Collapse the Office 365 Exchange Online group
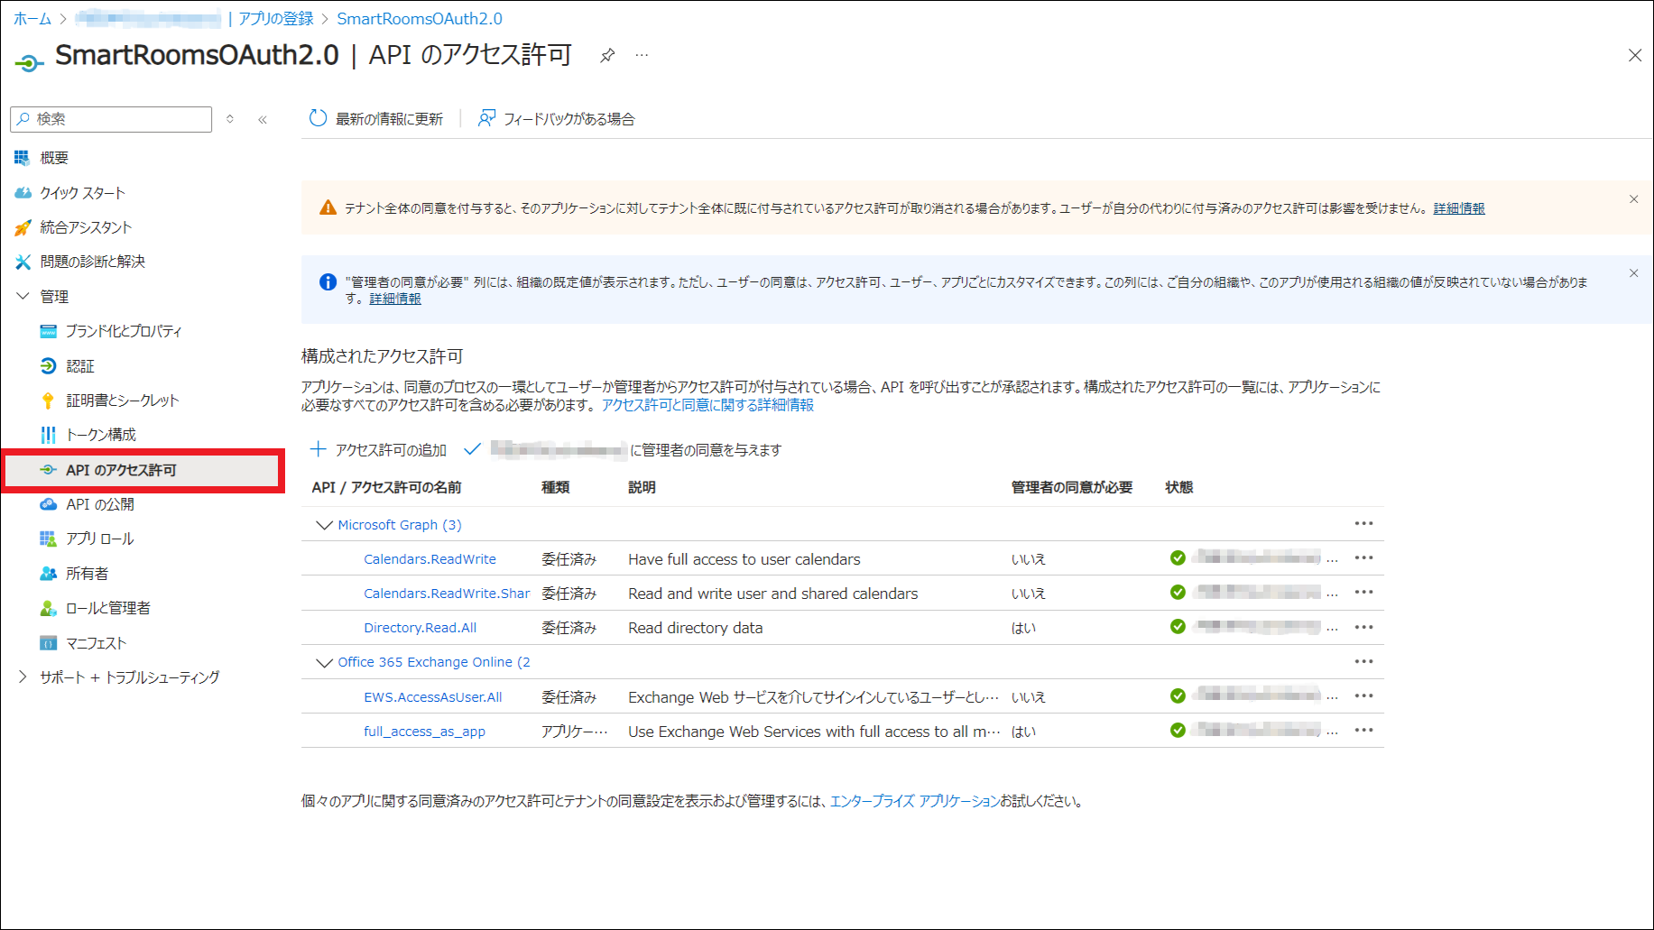Viewport: 1654px width, 930px height. pyautogui.click(x=324, y=662)
